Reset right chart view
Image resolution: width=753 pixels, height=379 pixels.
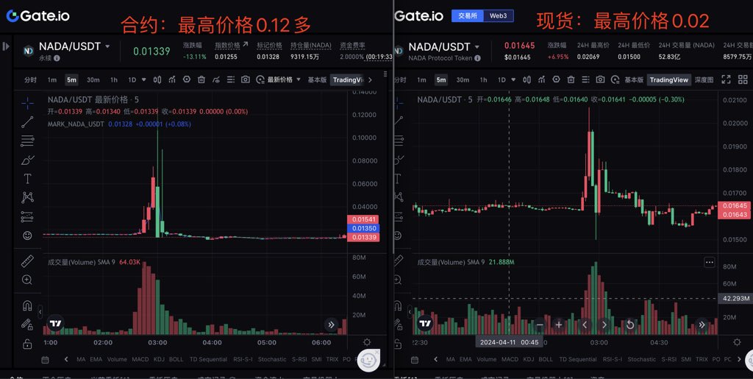629,325
